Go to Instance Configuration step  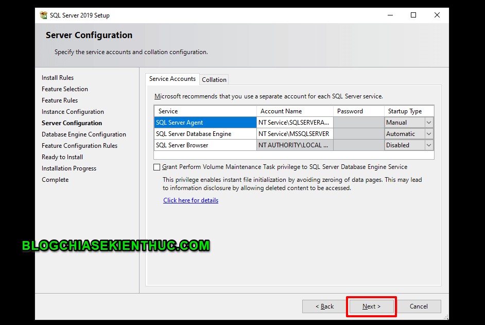[x=73, y=111]
